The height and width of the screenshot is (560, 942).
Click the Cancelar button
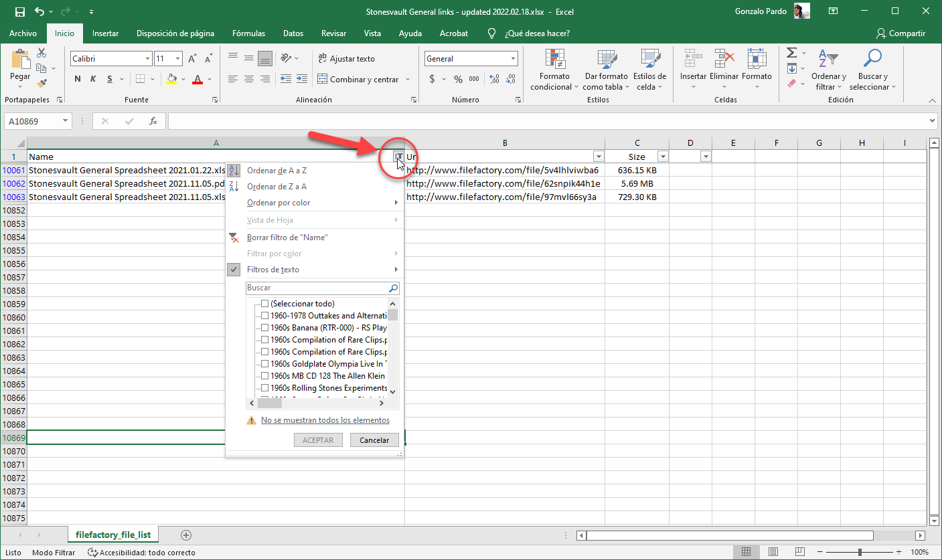tap(374, 440)
